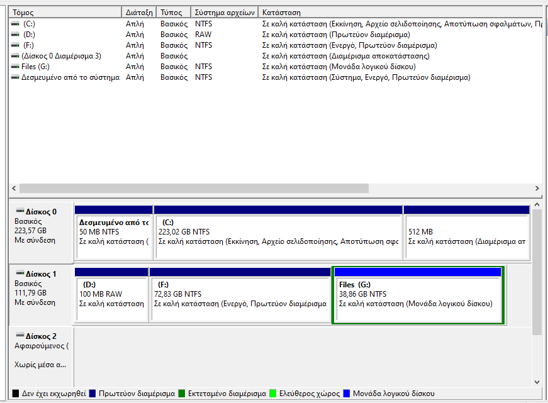Select the (F:) 72,83 GB NTFS partition block
The height and width of the screenshot is (403, 548).
click(x=240, y=295)
